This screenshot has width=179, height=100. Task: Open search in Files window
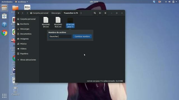click(x=95, y=13)
